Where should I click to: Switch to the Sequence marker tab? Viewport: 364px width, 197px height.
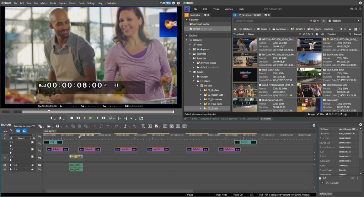[210, 119]
